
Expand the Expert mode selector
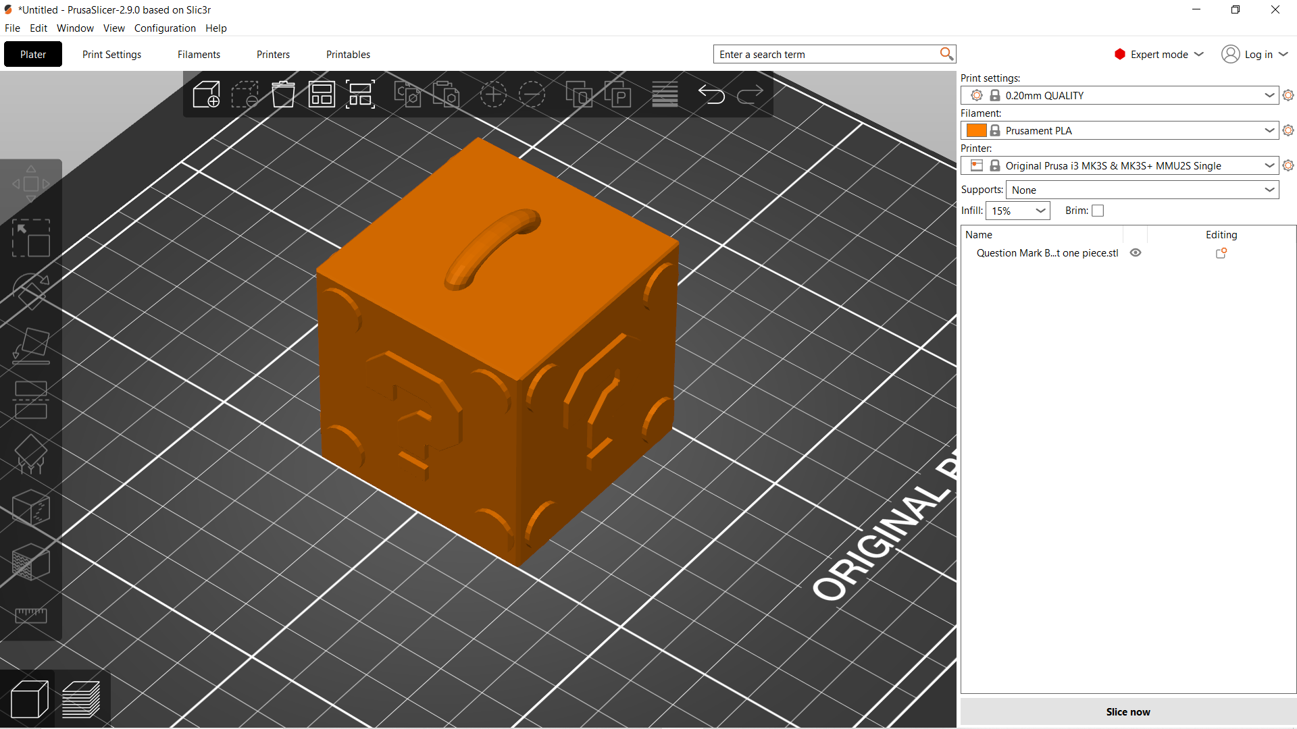coord(1159,54)
